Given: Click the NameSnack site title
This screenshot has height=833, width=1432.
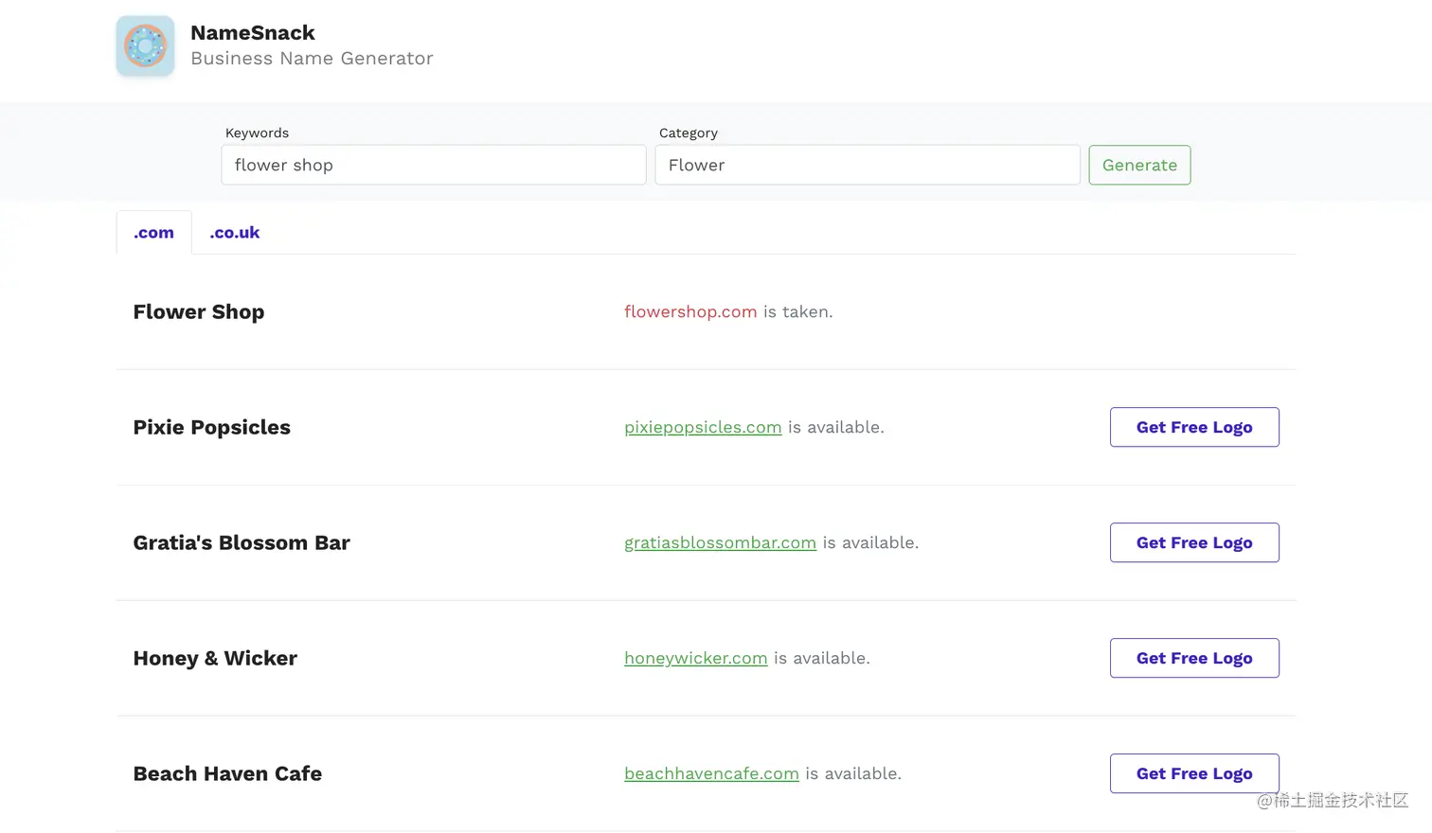Looking at the screenshot, I should [252, 32].
